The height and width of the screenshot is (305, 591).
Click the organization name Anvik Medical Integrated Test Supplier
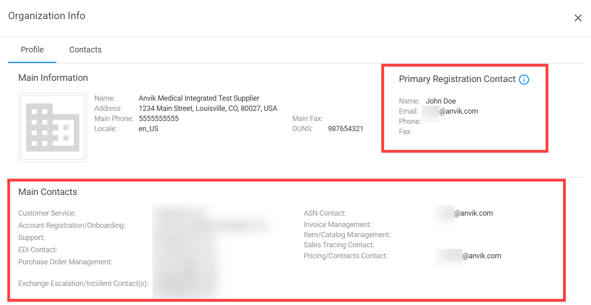[199, 98]
